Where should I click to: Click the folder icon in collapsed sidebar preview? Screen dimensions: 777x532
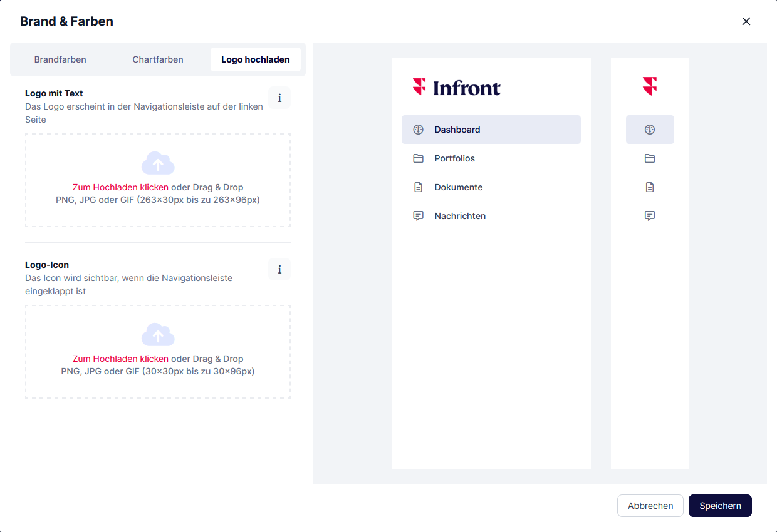(x=650, y=158)
